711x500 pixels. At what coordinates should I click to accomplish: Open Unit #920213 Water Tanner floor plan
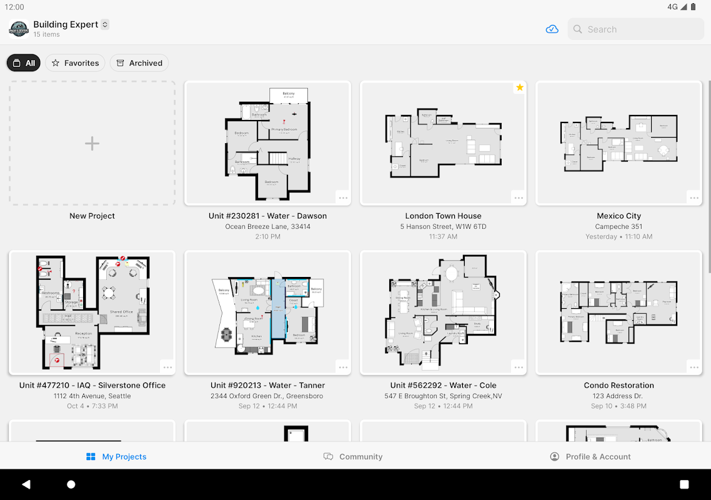(x=267, y=312)
